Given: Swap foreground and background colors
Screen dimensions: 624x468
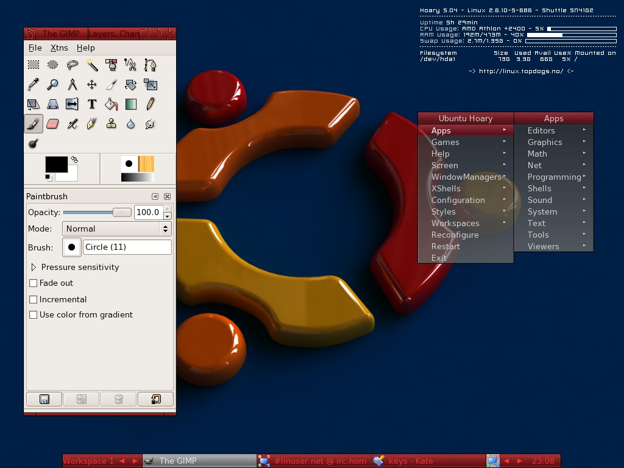Looking at the screenshot, I should pyautogui.click(x=74, y=160).
